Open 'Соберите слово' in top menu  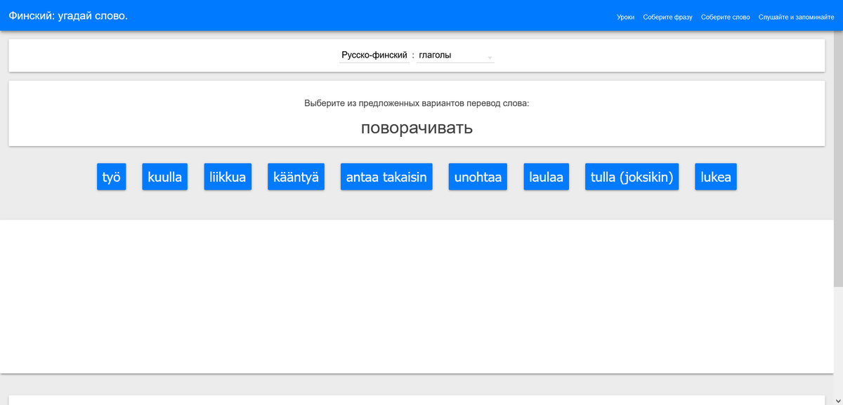coord(726,17)
